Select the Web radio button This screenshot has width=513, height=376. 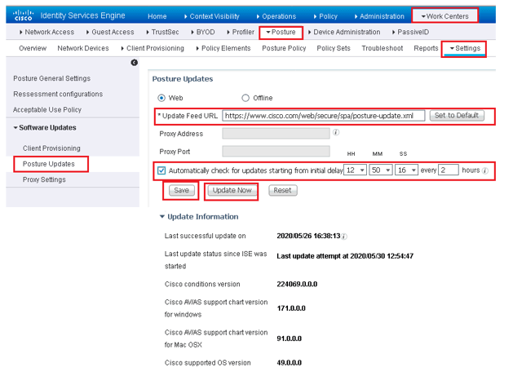pyautogui.click(x=161, y=98)
